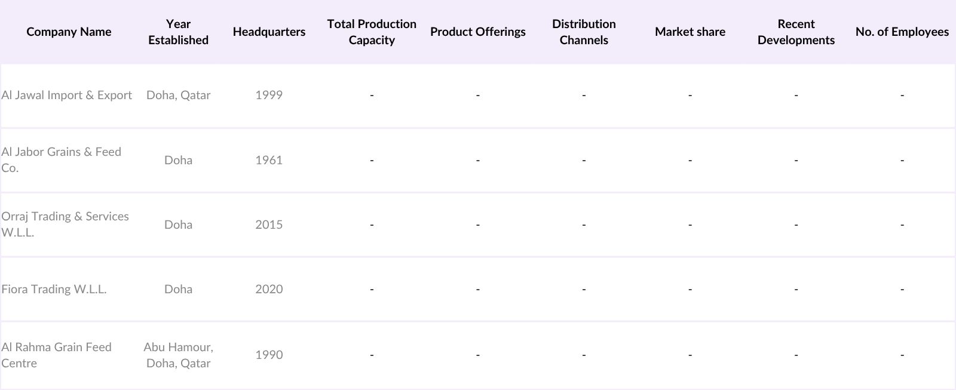This screenshot has height=390, width=956.
Task: Click the 2020 value cell
Action: (269, 289)
